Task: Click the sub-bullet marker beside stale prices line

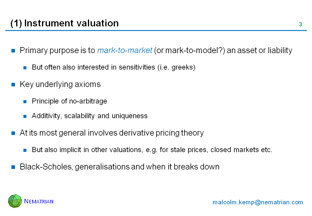Action: [x=25, y=150]
